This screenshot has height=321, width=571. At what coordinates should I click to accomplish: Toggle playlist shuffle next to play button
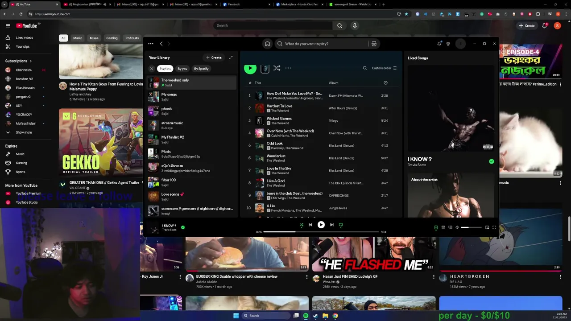tap(277, 68)
